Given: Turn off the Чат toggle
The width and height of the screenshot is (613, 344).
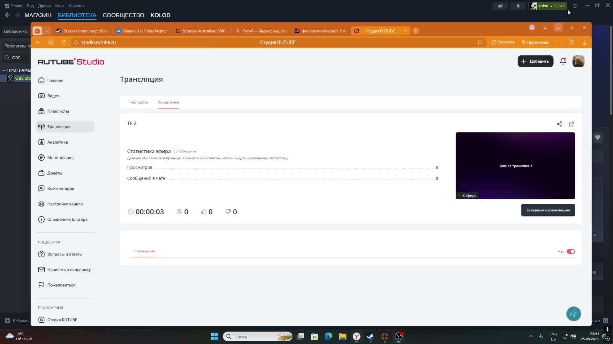Looking at the screenshot, I should [571, 251].
